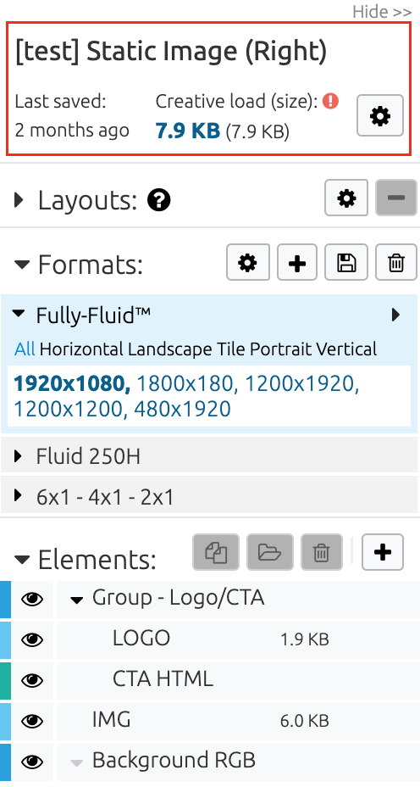Toggle visibility of LOGO element

pos(32,639)
